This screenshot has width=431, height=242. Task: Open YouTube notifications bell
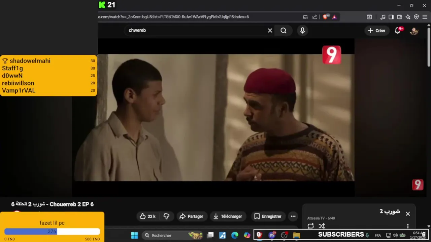(x=398, y=31)
